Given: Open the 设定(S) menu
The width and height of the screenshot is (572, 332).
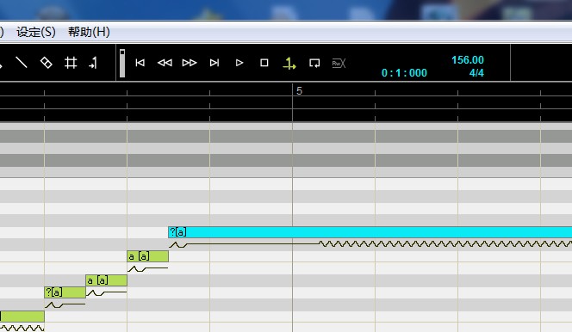Looking at the screenshot, I should (x=36, y=32).
